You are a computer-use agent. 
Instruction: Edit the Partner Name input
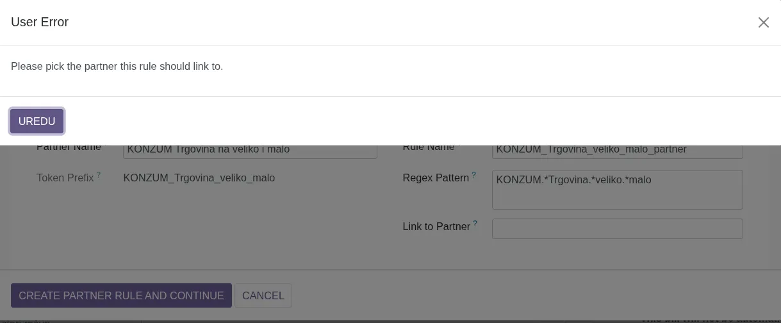click(x=250, y=152)
